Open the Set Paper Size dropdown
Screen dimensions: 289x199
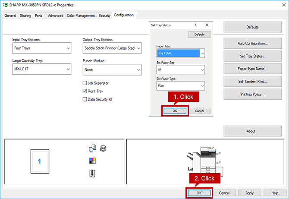pyautogui.click(x=181, y=69)
